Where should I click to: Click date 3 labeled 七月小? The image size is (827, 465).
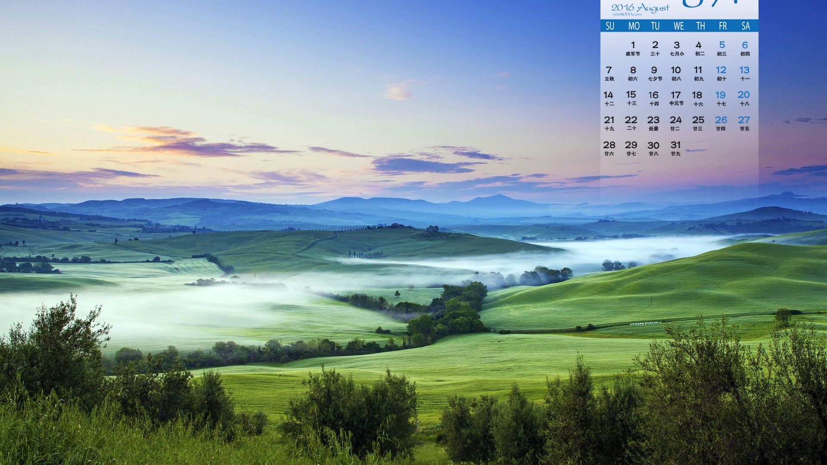[x=677, y=49]
